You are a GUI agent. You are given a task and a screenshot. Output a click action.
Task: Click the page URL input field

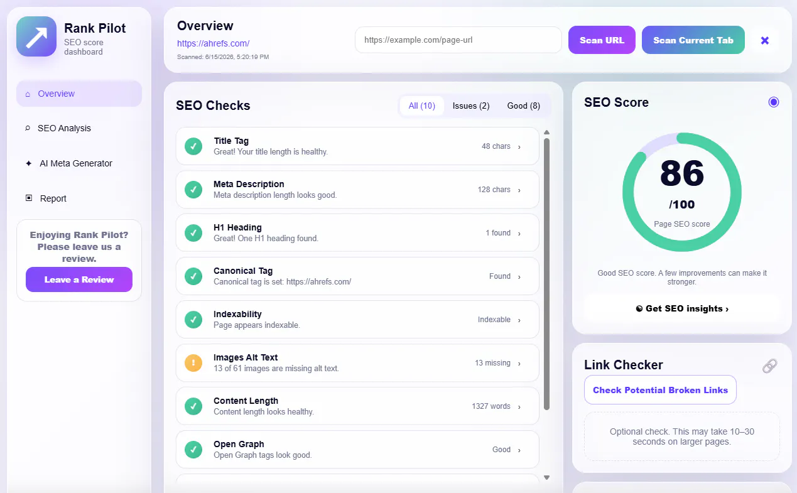(458, 40)
